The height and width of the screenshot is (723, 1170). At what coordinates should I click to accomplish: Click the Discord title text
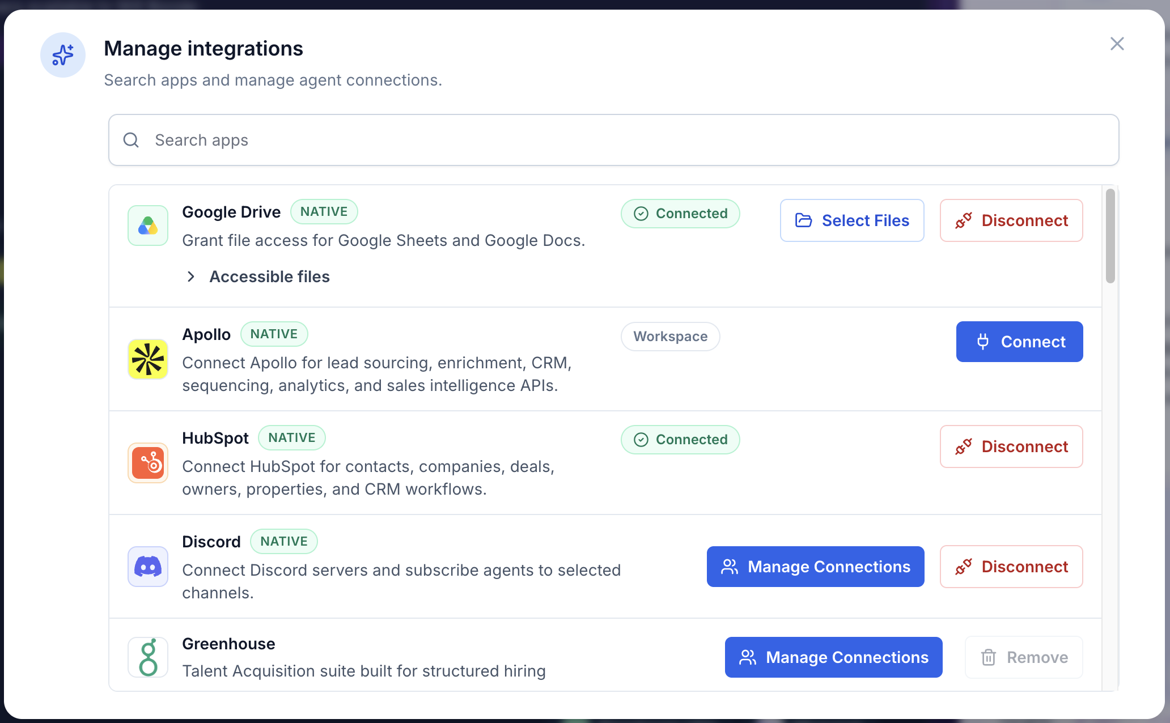[x=211, y=542]
